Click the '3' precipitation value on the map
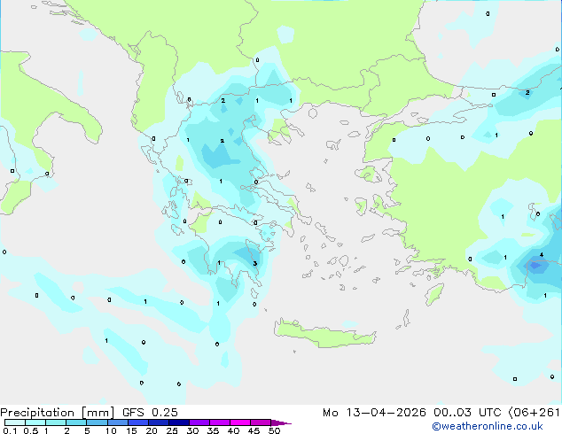 tap(254, 264)
